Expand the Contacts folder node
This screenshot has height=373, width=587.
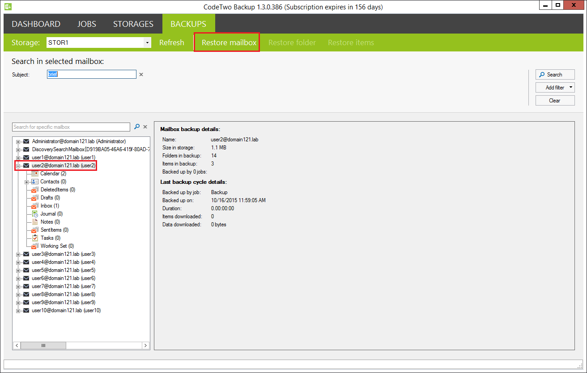[27, 182]
